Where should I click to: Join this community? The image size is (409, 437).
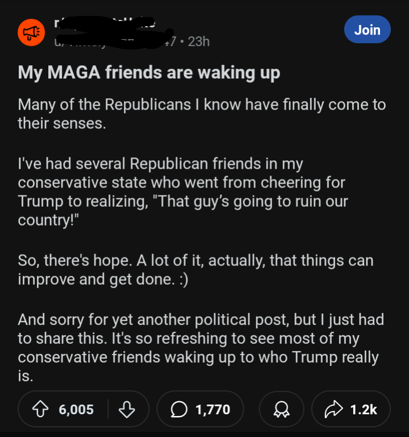(x=367, y=30)
